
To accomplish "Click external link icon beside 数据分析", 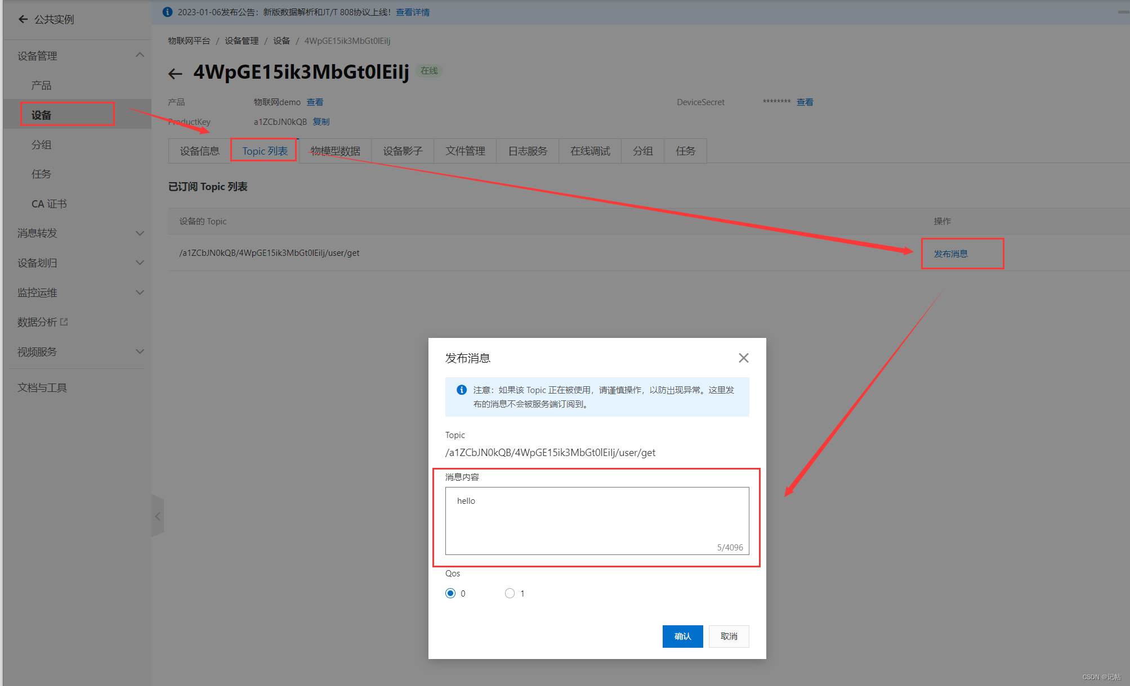I will (x=64, y=322).
